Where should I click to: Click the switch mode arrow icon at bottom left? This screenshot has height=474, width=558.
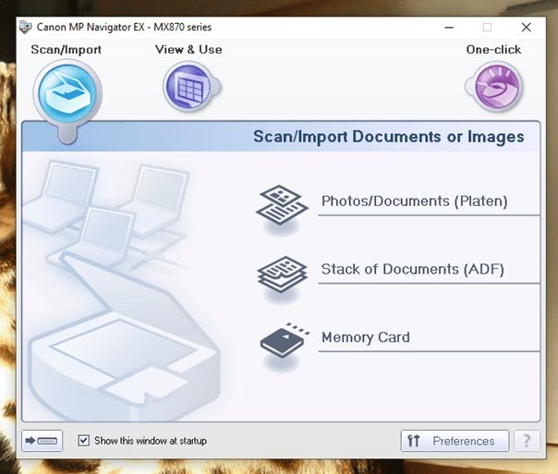(x=42, y=441)
